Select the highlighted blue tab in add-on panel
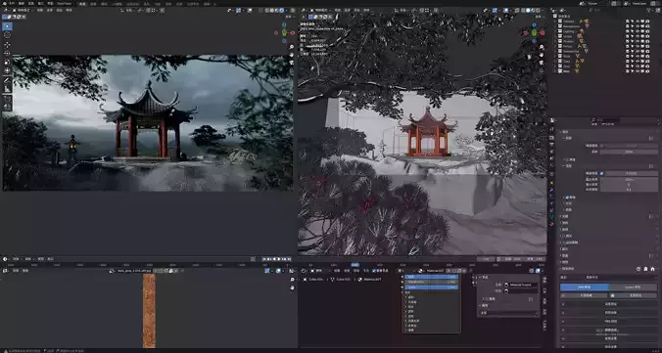 click(x=585, y=287)
